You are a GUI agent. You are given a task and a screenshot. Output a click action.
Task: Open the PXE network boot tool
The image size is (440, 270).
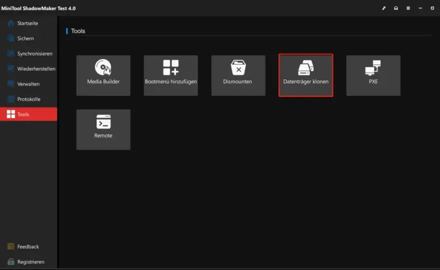(373, 75)
